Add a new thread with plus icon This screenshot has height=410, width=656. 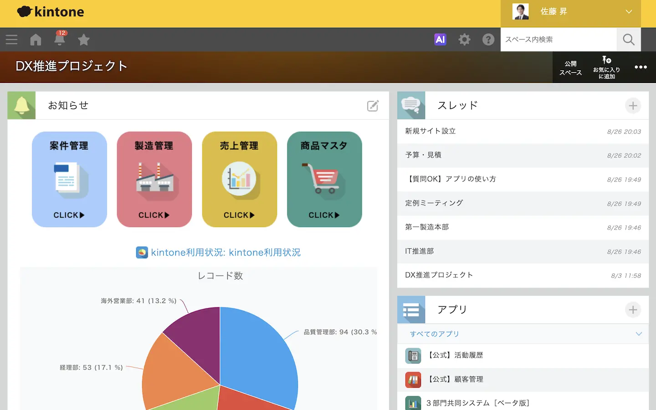click(633, 106)
